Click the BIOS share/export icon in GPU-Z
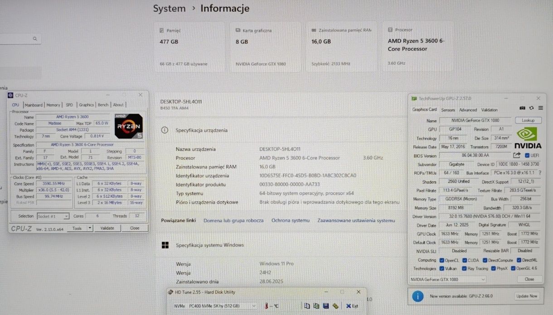The height and width of the screenshot is (315, 553). tap(517, 156)
